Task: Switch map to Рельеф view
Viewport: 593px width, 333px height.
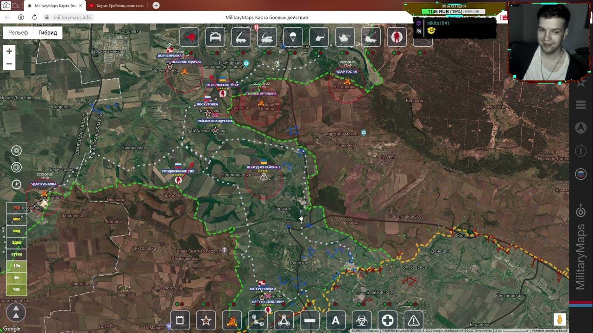Action: click(18, 33)
